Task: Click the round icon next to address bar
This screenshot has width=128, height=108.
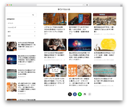Action: 87,5
